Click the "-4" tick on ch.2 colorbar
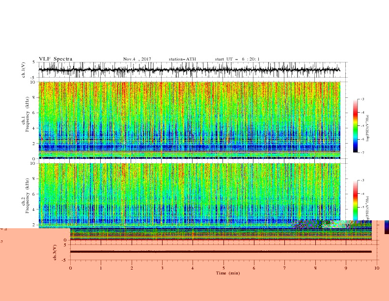Image resolution: width=389 pixels, height=301 pixels. point(362,194)
